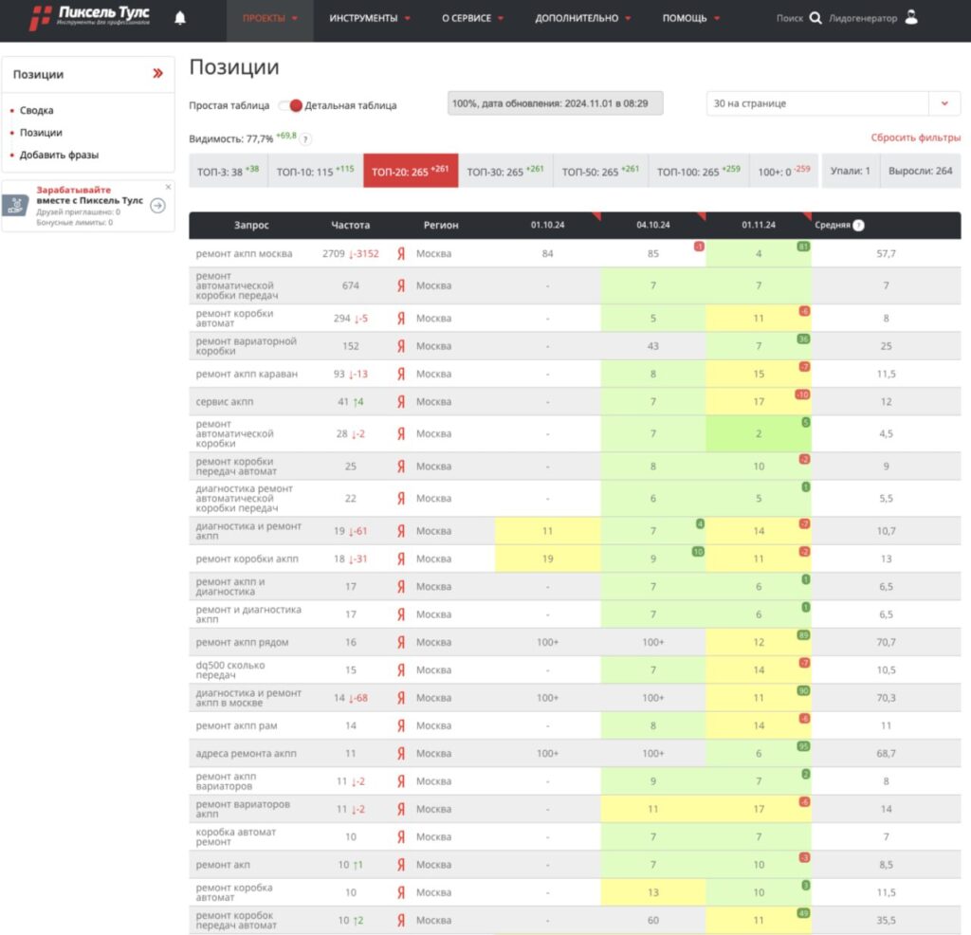Open the user profile icon
971x935 pixels.
(x=911, y=17)
